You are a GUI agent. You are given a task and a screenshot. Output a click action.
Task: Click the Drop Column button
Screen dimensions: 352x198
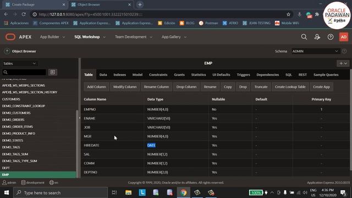click(186, 87)
